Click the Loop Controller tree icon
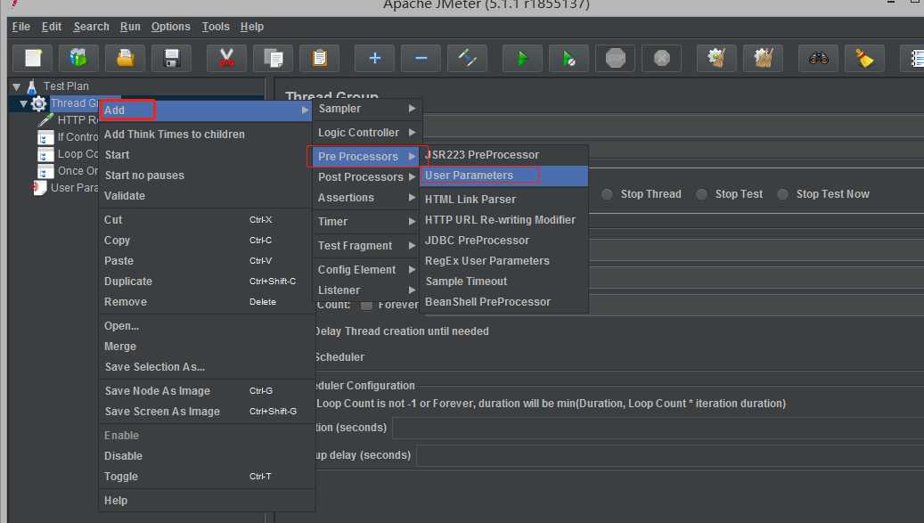The image size is (924, 523). point(45,154)
